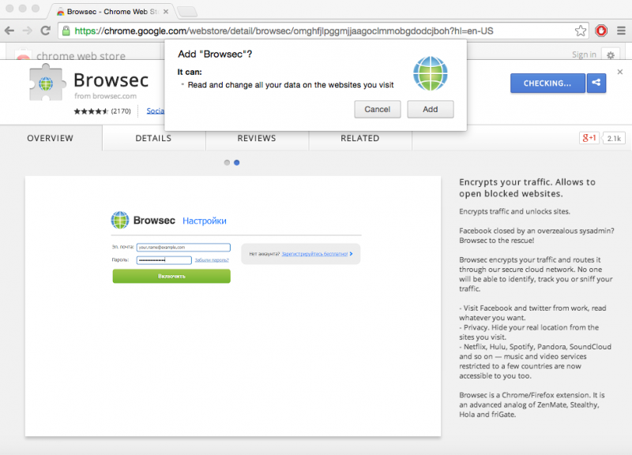632x455 pixels.
Task: Click the 2.1k share count
Action: (x=614, y=138)
